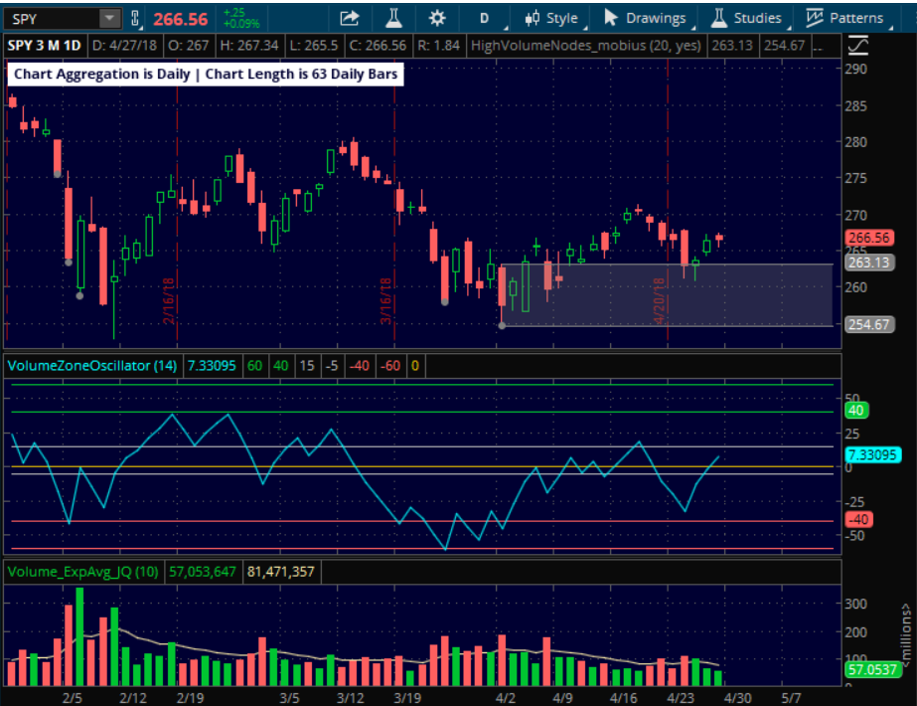
Task: Click the yellow 0 level value
Action: tap(415, 366)
